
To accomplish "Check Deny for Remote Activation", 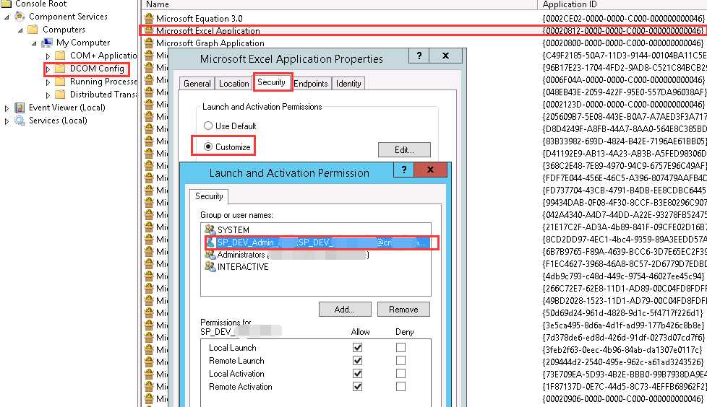I will pyautogui.click(x=400, y=387).
